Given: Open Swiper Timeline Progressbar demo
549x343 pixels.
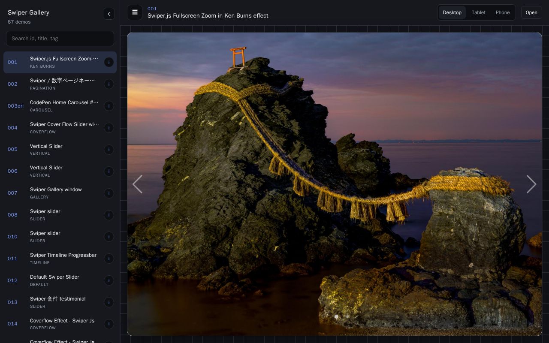Looking at the screenshot, I should 60,259.
